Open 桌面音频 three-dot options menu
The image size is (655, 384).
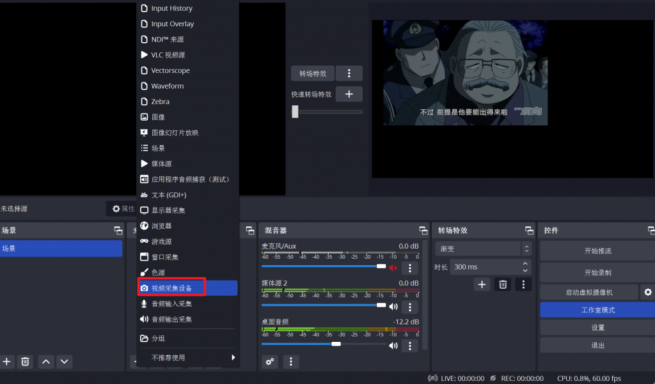410,346
